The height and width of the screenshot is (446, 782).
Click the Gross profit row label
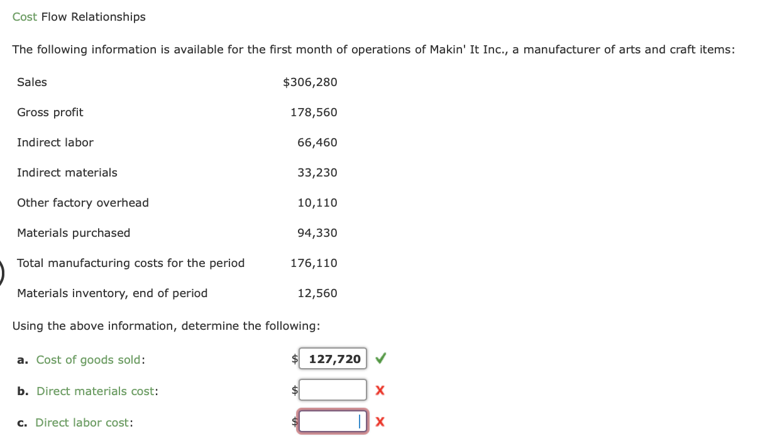pyautogui.click(x=50, y=112)
